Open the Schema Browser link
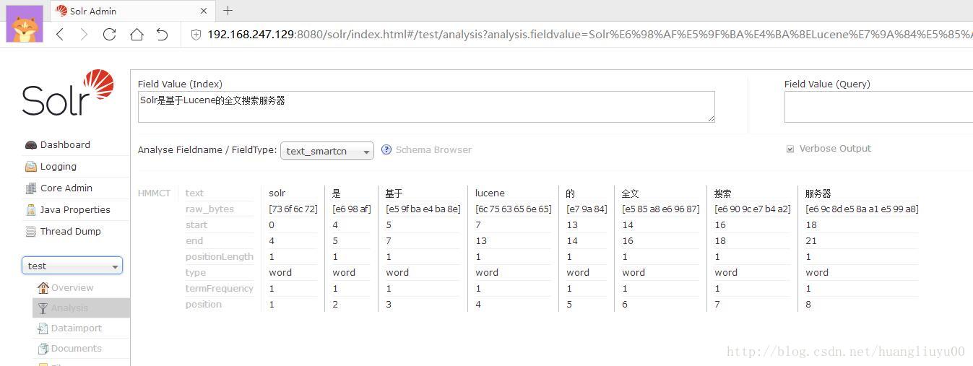The height and width of the screenshot is (366, 973). pyautogui.click(x=433, y=149)
